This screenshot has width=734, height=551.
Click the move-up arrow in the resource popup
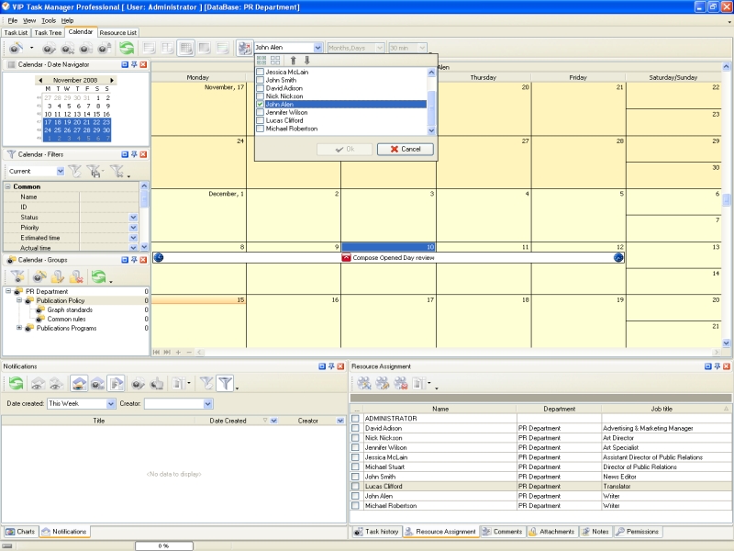click(293, 60)
